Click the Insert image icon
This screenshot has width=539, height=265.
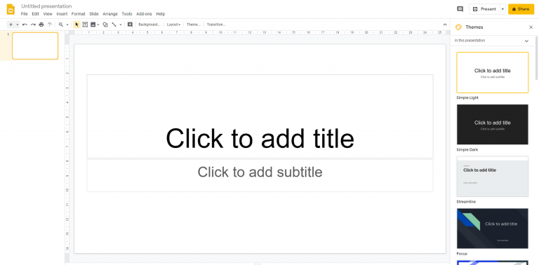93,25
